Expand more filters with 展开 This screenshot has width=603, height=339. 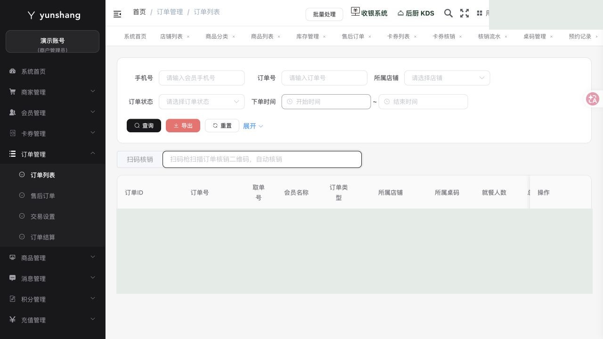tap(253, 126)
